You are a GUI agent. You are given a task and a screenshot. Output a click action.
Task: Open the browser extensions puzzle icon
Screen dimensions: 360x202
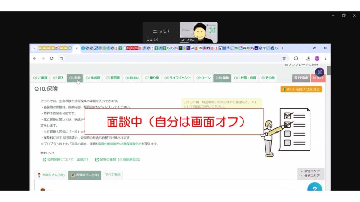[x=296, y=58]
